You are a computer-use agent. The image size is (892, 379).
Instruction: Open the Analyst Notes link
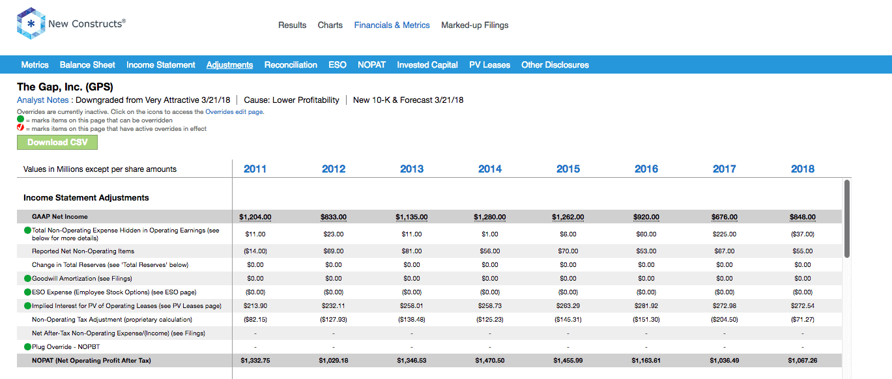pyautogui.click(x=42, y=100)
